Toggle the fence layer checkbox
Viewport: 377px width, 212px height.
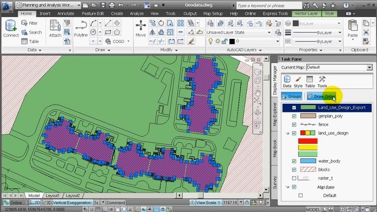[x=294, y=124]
